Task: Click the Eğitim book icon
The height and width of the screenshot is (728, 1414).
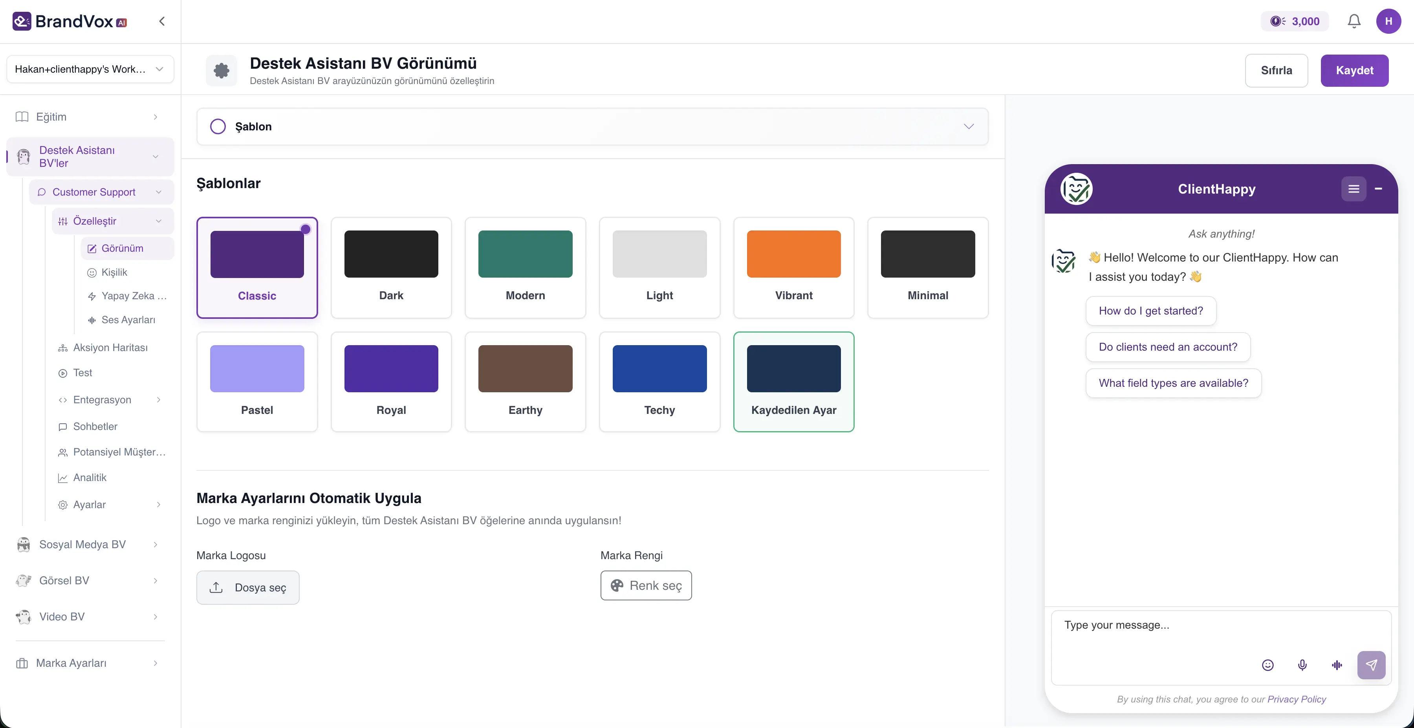Action: [x=22, y=117]
